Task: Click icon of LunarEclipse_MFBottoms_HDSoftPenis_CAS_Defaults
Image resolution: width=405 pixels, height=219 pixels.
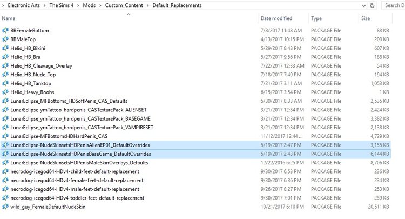Action: [5, 101]
